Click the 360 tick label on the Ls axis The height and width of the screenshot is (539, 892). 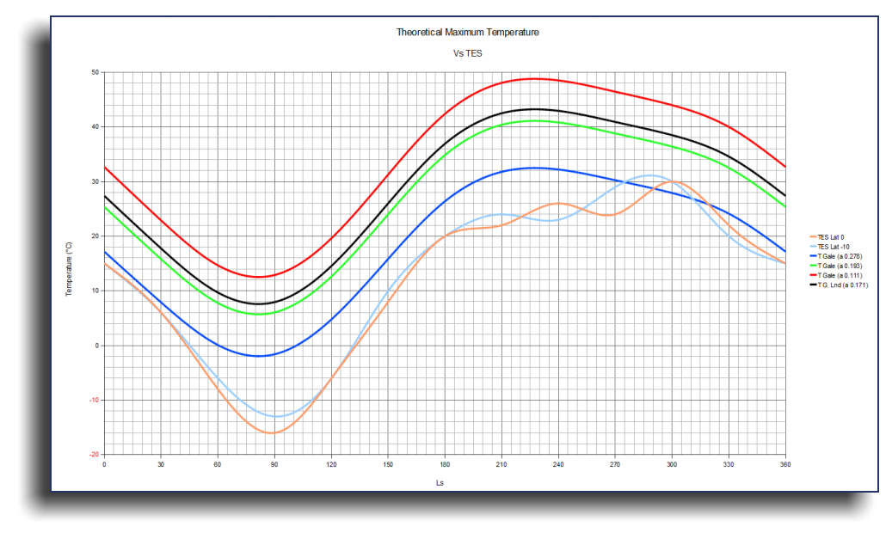click(x=785, y=464)
